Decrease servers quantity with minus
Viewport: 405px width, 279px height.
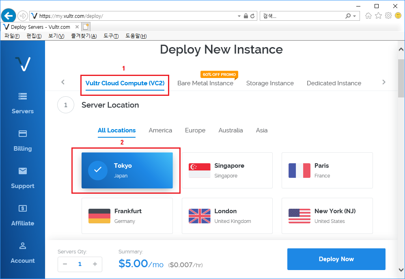(65, 264)
